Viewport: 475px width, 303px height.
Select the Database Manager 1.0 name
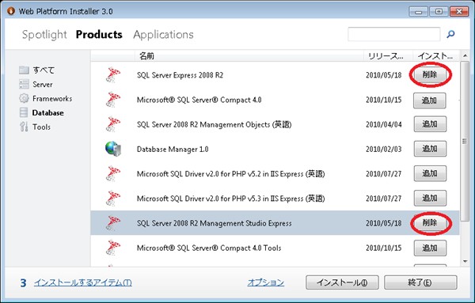(173, 149)
